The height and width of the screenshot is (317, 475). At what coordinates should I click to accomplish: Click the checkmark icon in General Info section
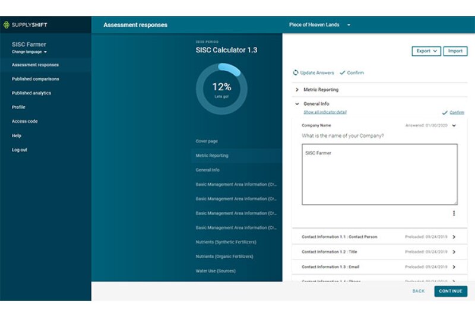pos(444,113)
